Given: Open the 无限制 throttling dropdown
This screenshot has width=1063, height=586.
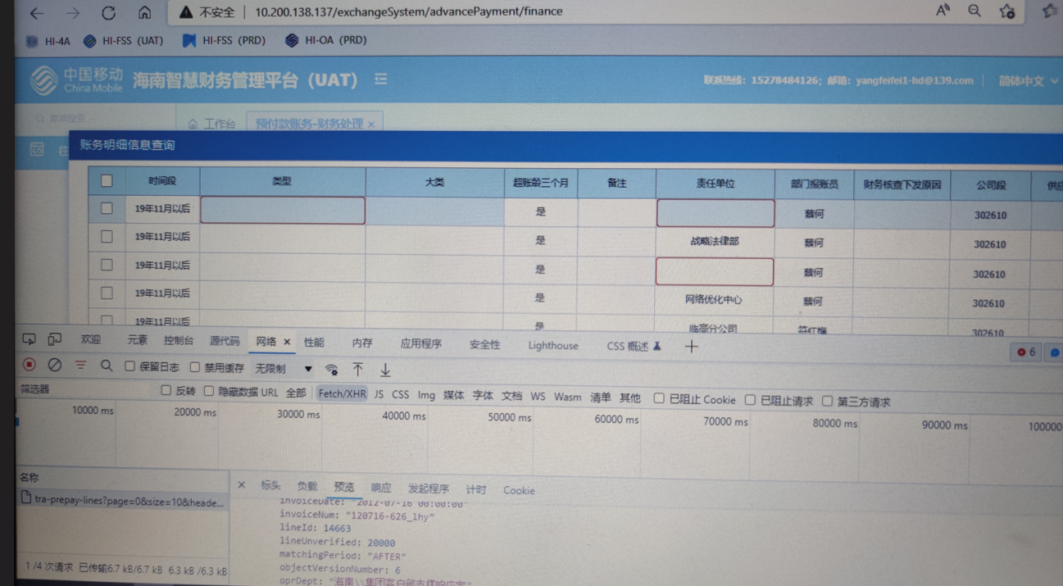Looking at the screenshot, I should click(284, 369).
